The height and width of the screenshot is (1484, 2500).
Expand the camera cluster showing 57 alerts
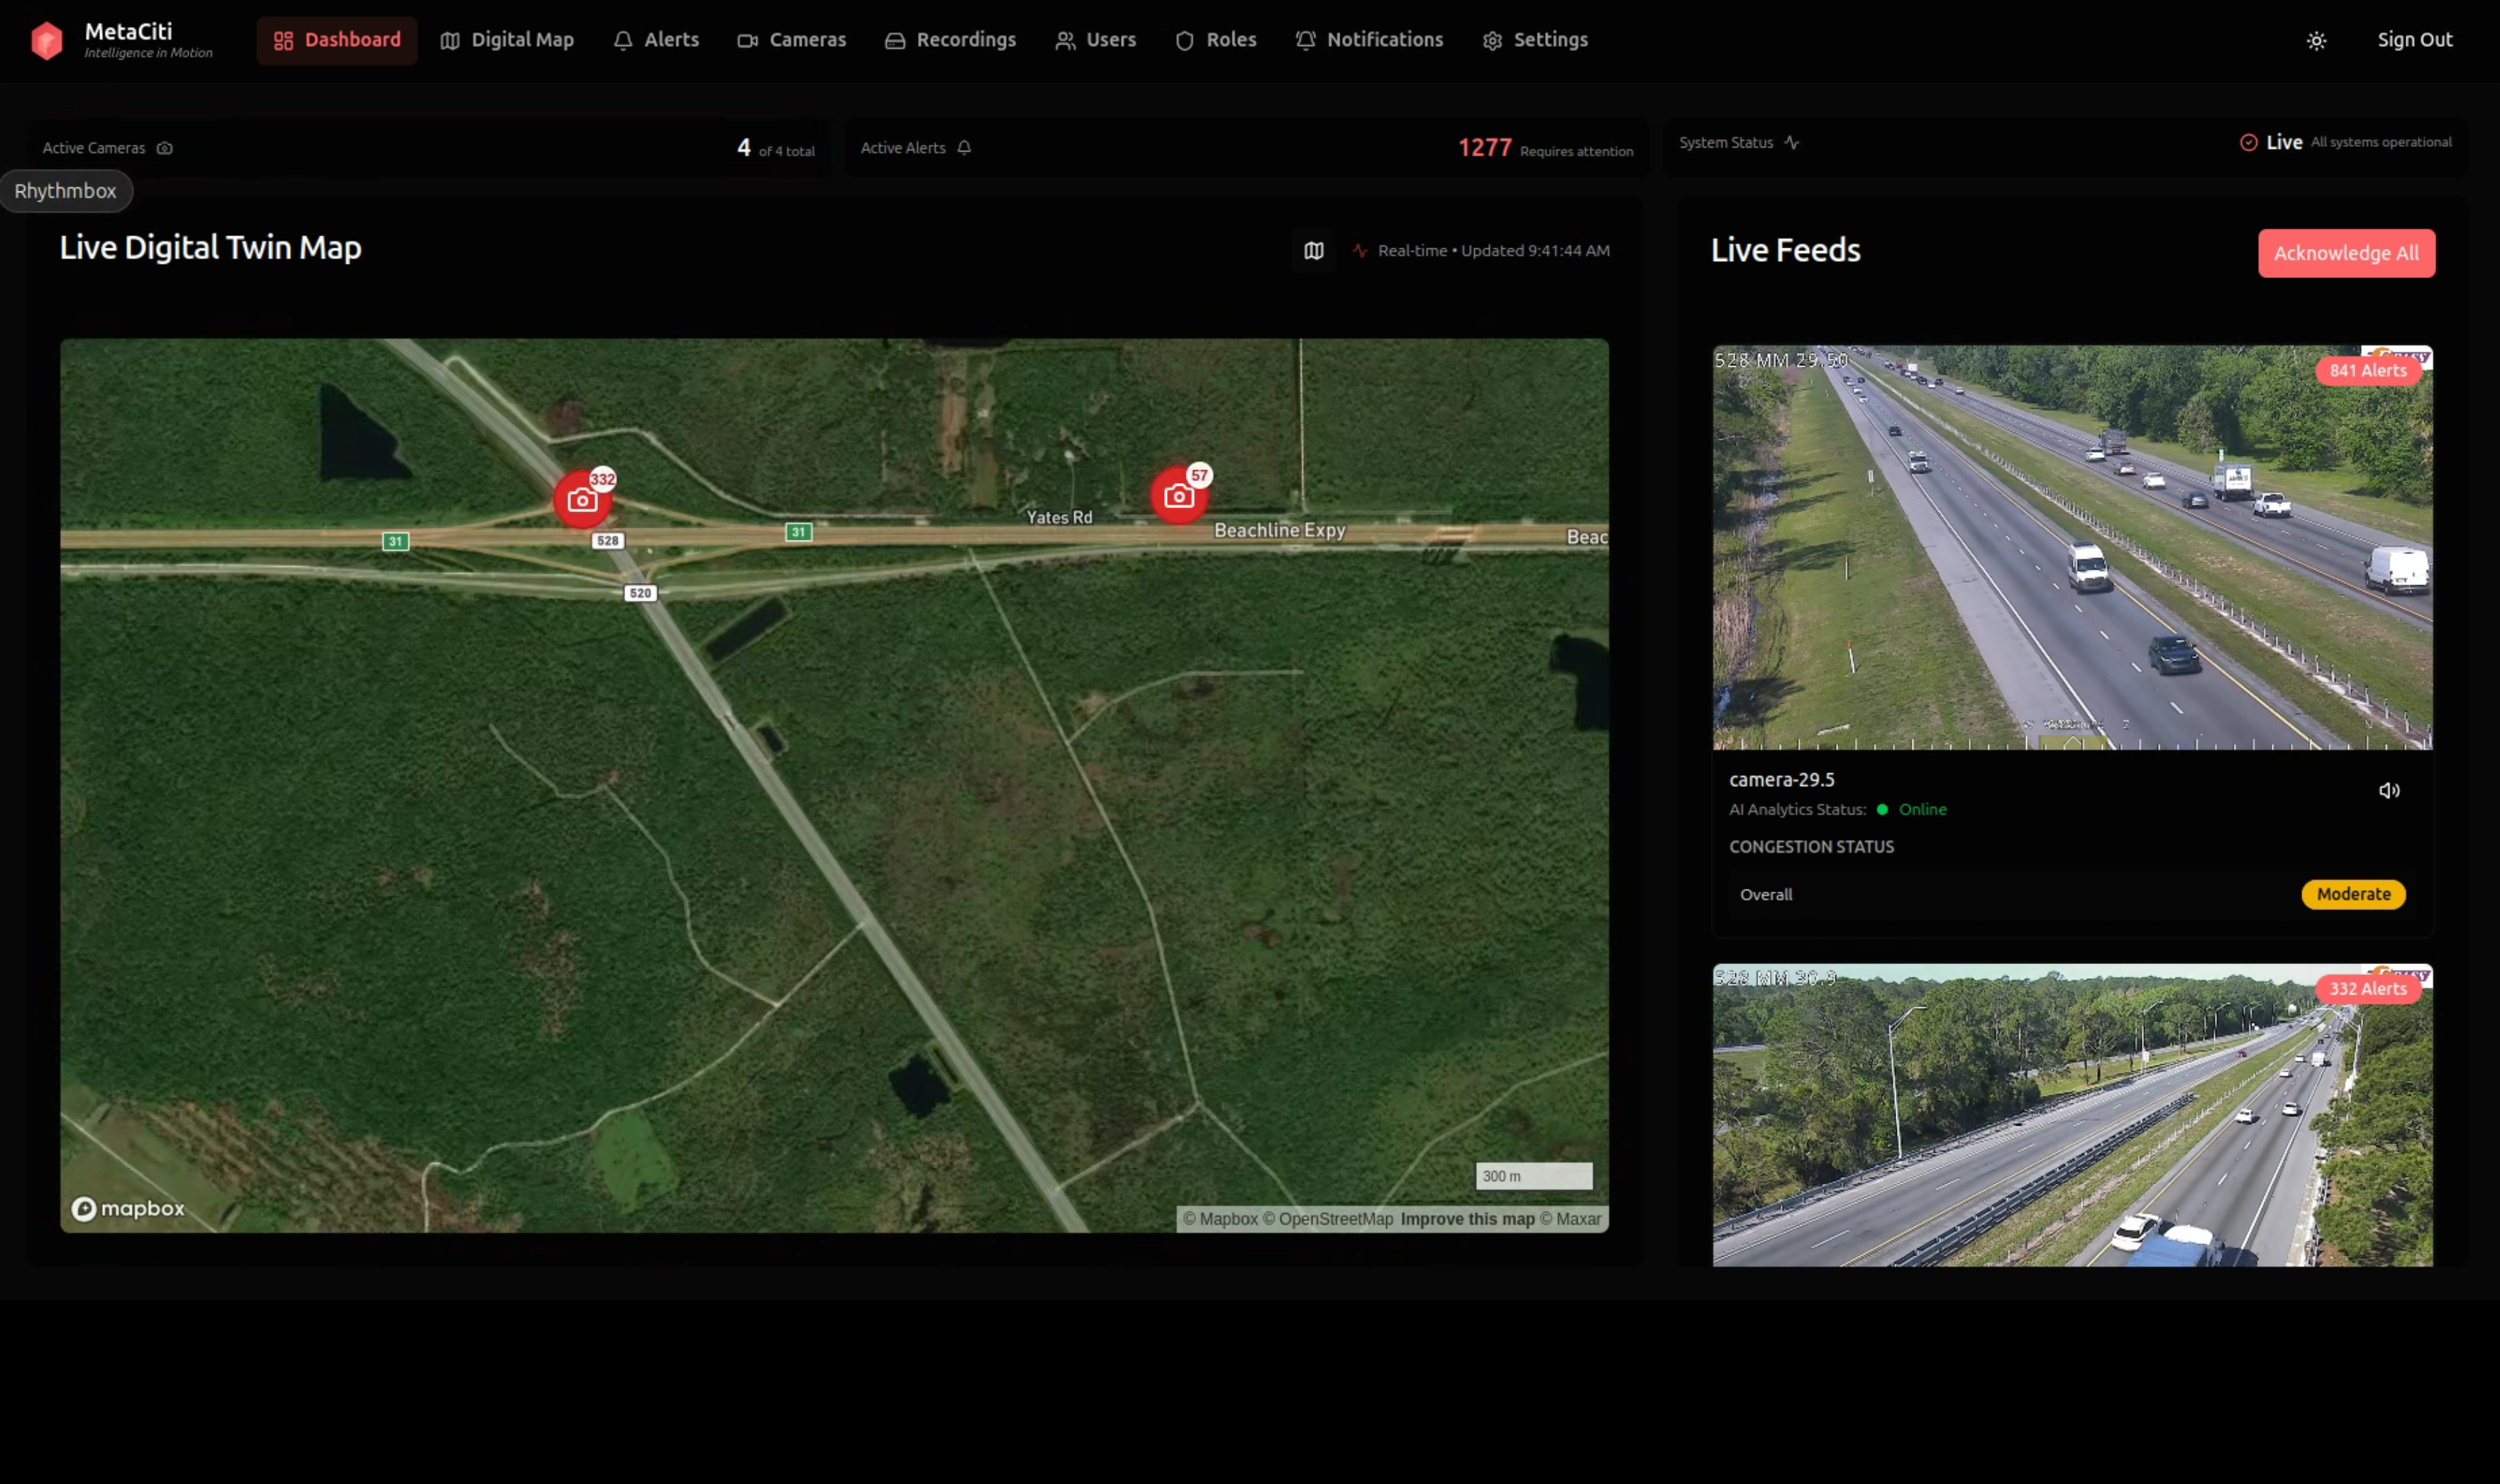point(1180,493)
